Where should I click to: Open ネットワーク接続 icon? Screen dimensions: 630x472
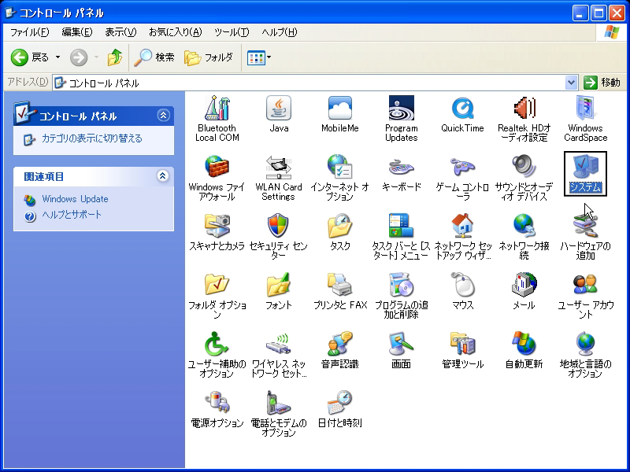coord(524,226)
